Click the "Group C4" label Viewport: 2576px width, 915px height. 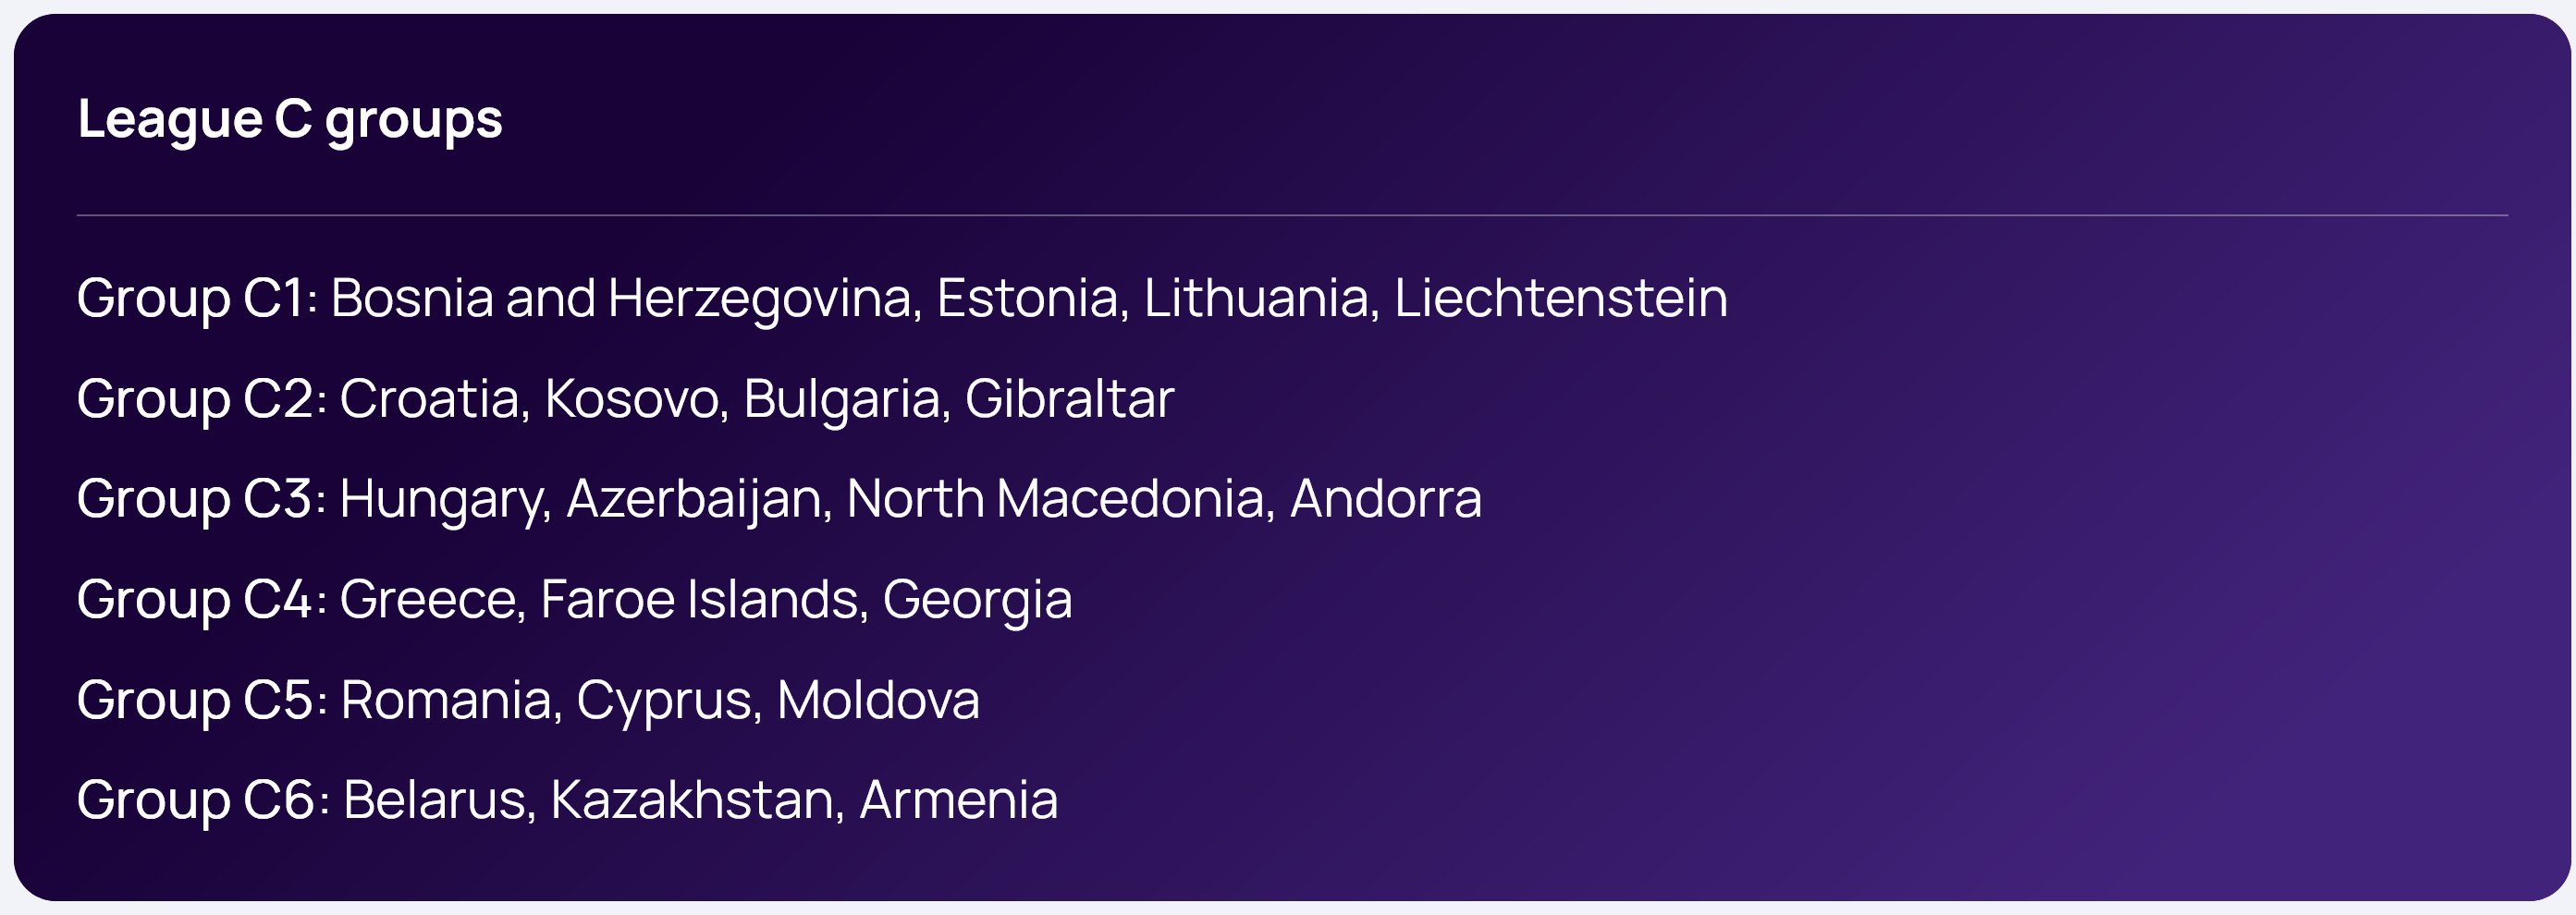tap(198, 600)
